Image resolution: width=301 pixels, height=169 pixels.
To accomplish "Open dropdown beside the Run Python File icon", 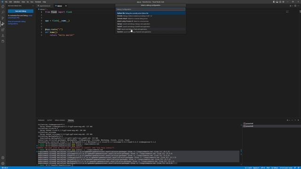I will (293, 6).
